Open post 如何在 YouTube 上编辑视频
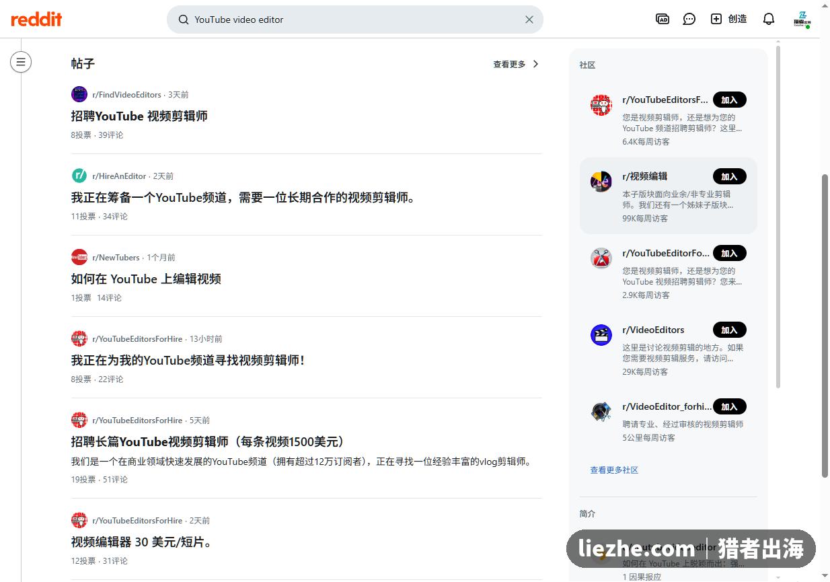Viewport: 830px width, 582px height. click(146, 279)
